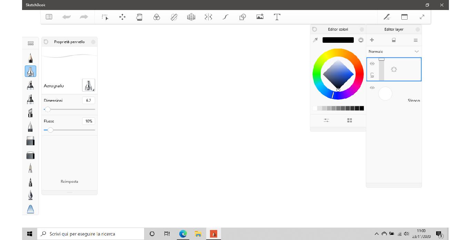
Task: Open the main menu icon at toolbar left
Action: [49, 17]
